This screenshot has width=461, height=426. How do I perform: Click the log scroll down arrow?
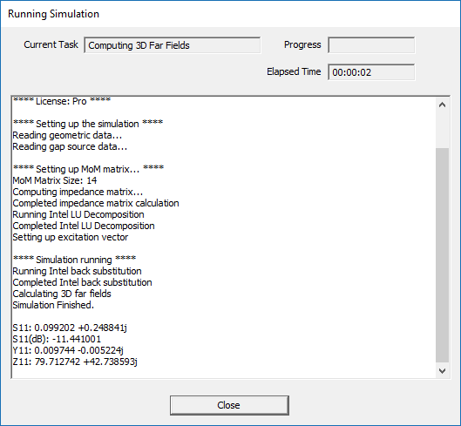point(442,371)
